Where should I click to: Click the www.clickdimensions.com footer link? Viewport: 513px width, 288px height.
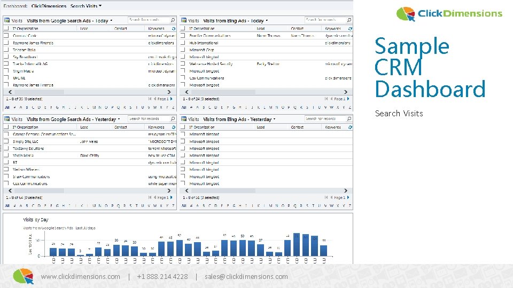81,277
